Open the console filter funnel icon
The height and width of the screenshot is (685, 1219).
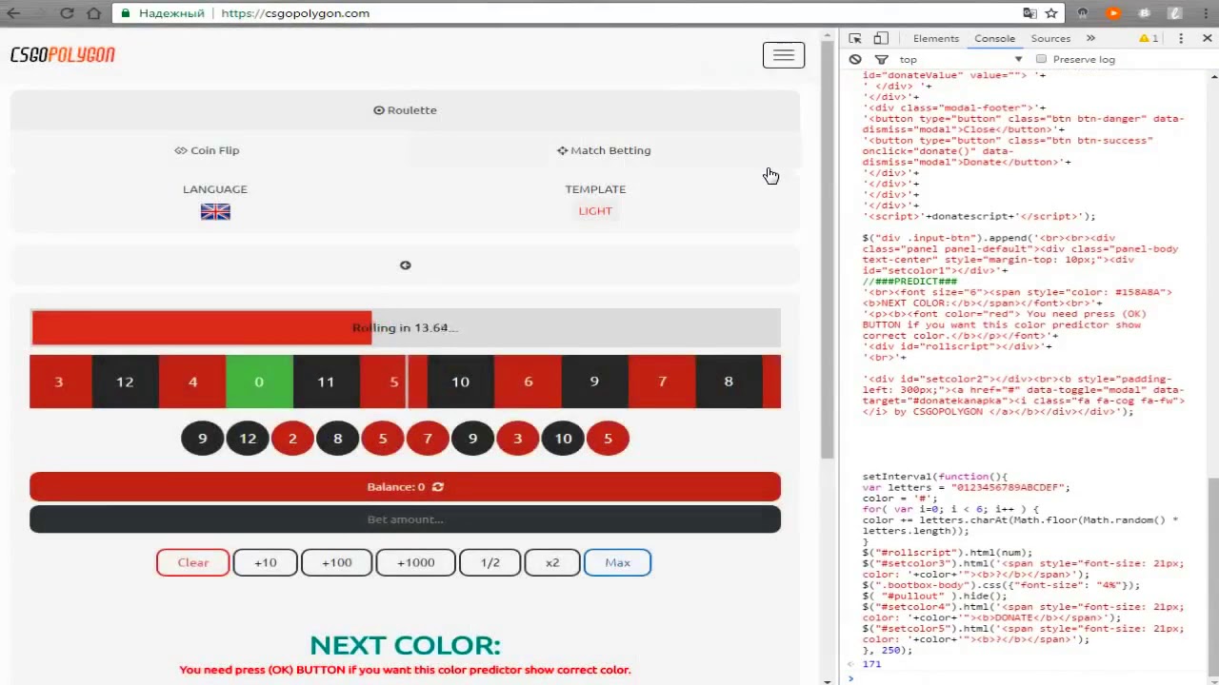881,59
